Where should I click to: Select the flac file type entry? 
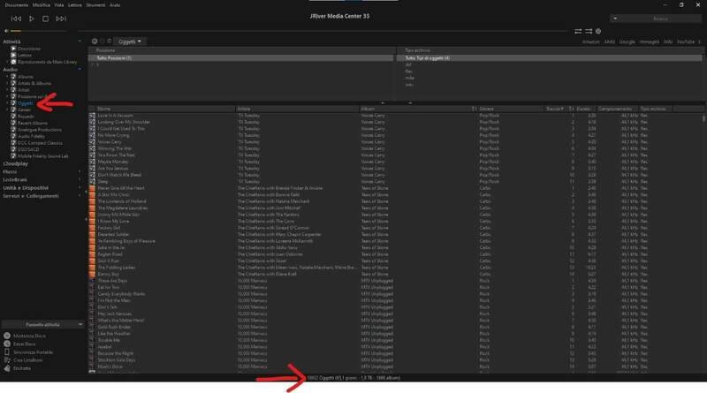tap(408, 72)
